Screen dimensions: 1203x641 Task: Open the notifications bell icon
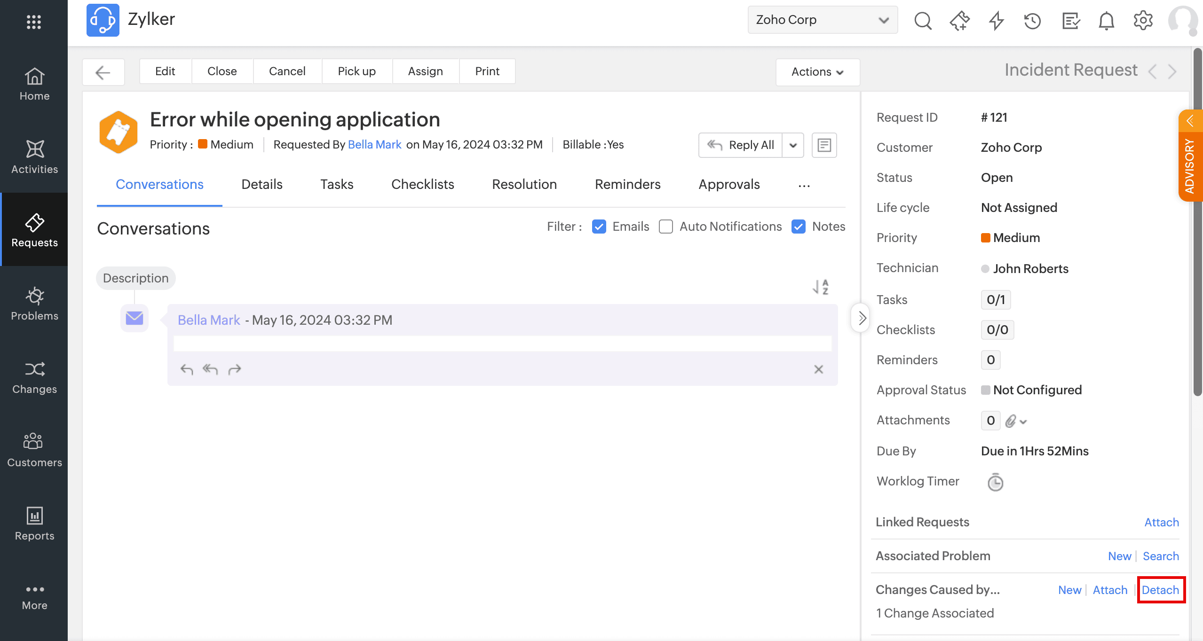point(1106,21)
